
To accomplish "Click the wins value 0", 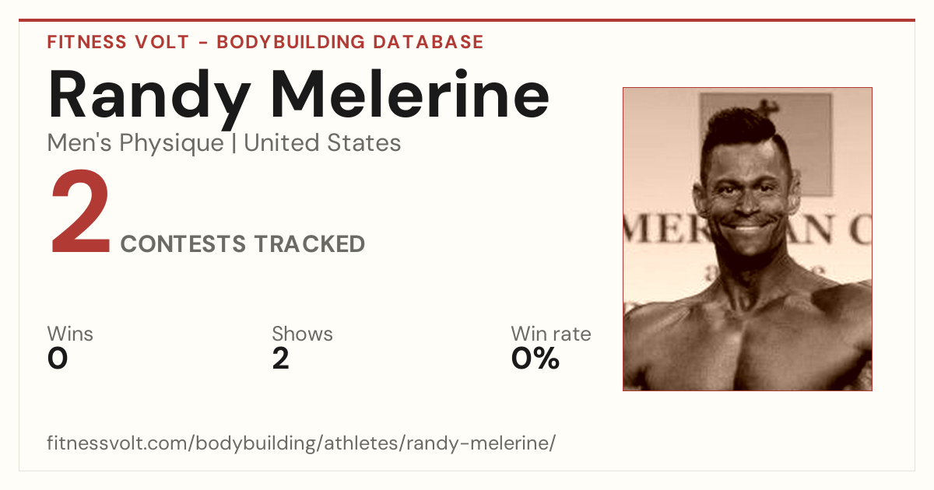I will [58, 359].
